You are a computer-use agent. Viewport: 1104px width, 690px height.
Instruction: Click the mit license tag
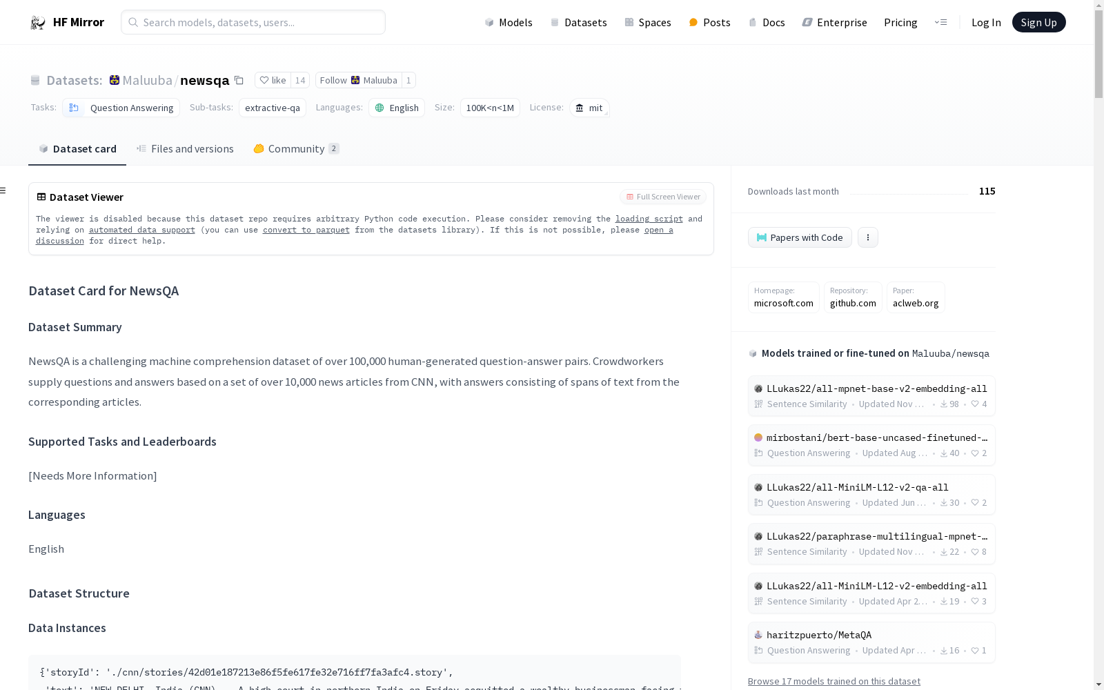[x=589, y=108]
